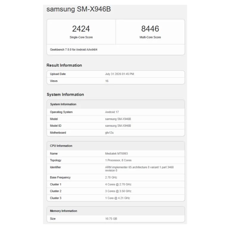
Task: Select 4 Cores @ 2.70 GHz value
Action: 118,184
